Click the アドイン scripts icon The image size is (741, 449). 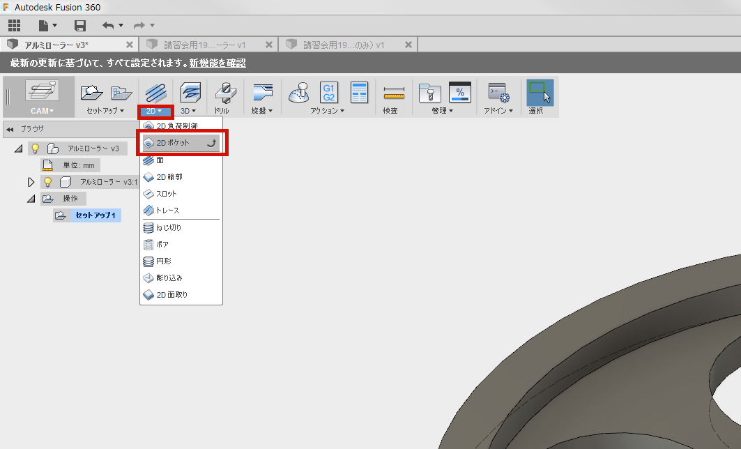click(x=498, y=93)
